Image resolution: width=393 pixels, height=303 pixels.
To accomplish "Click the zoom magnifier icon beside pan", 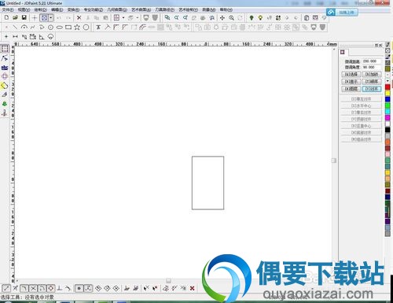I will pyautogui.click(x=231, y=17).
